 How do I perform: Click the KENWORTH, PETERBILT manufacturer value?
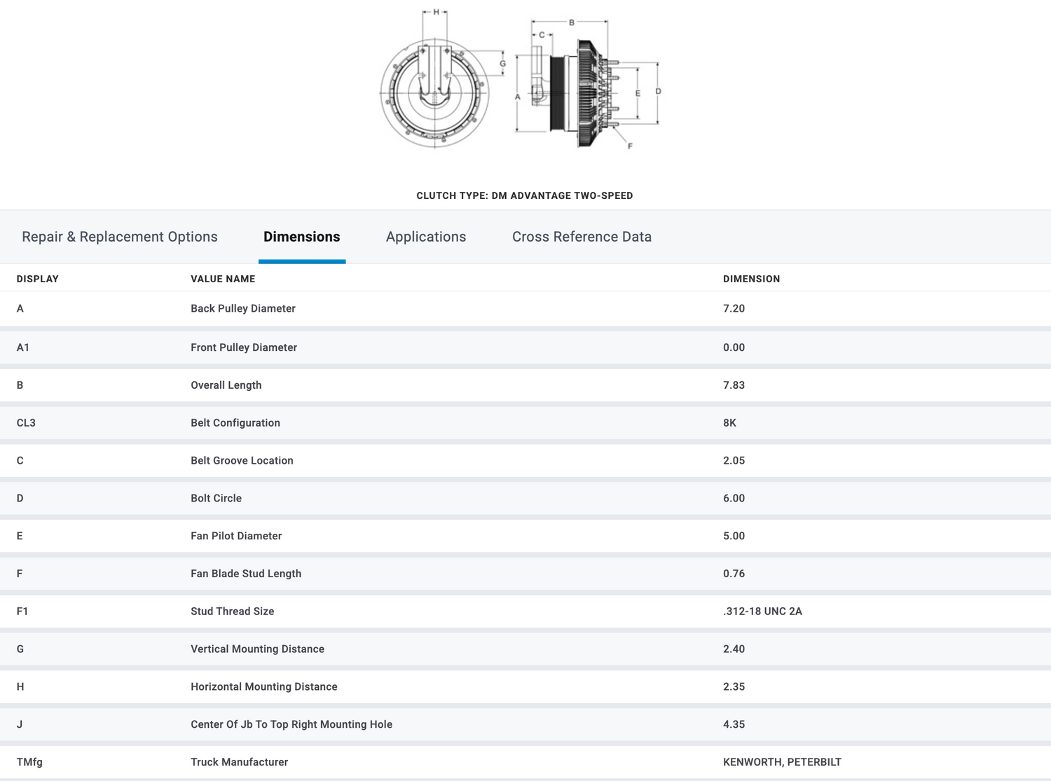coord(782,762)
